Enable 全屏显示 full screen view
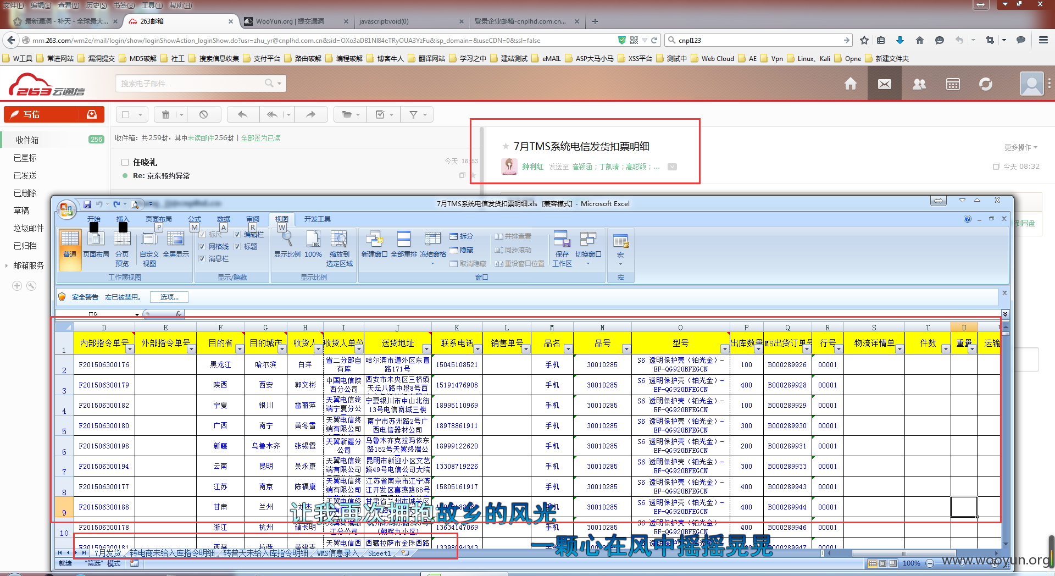 [x=175, y=245]
